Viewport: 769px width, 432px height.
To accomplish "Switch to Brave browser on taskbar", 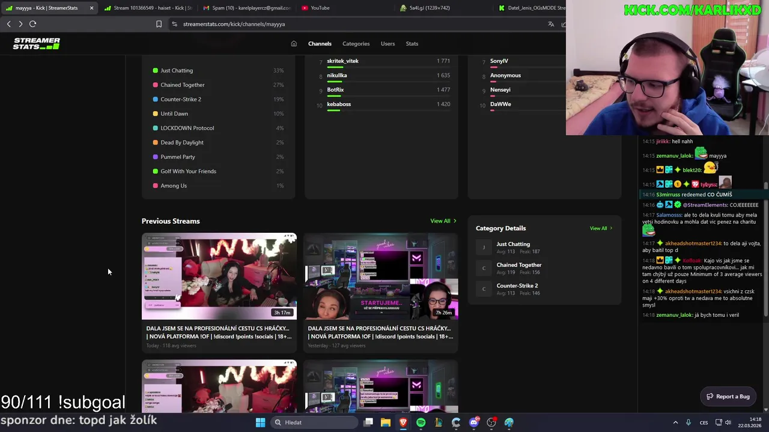I will coord(403,422).
